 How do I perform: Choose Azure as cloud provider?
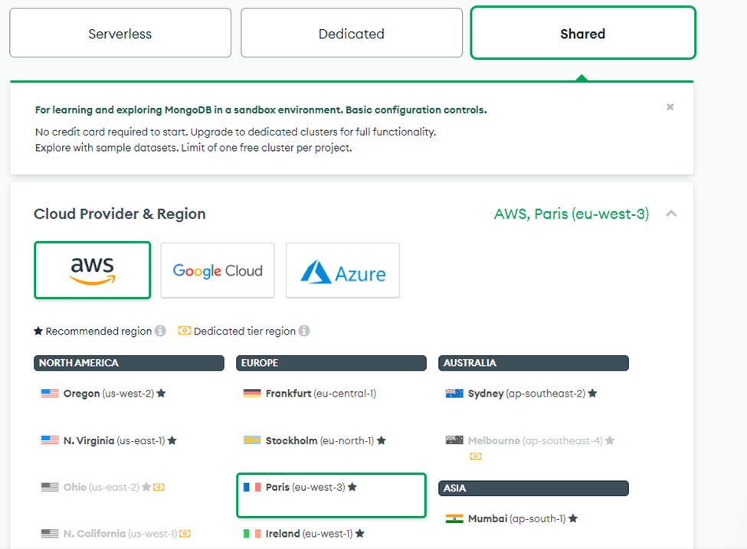click(x=342, y=270)
